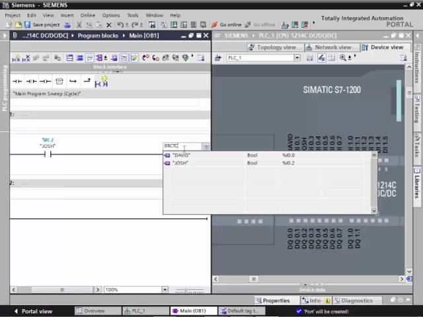
Task: Click the Save project floppy disk icon
Action: click(27, 25)
